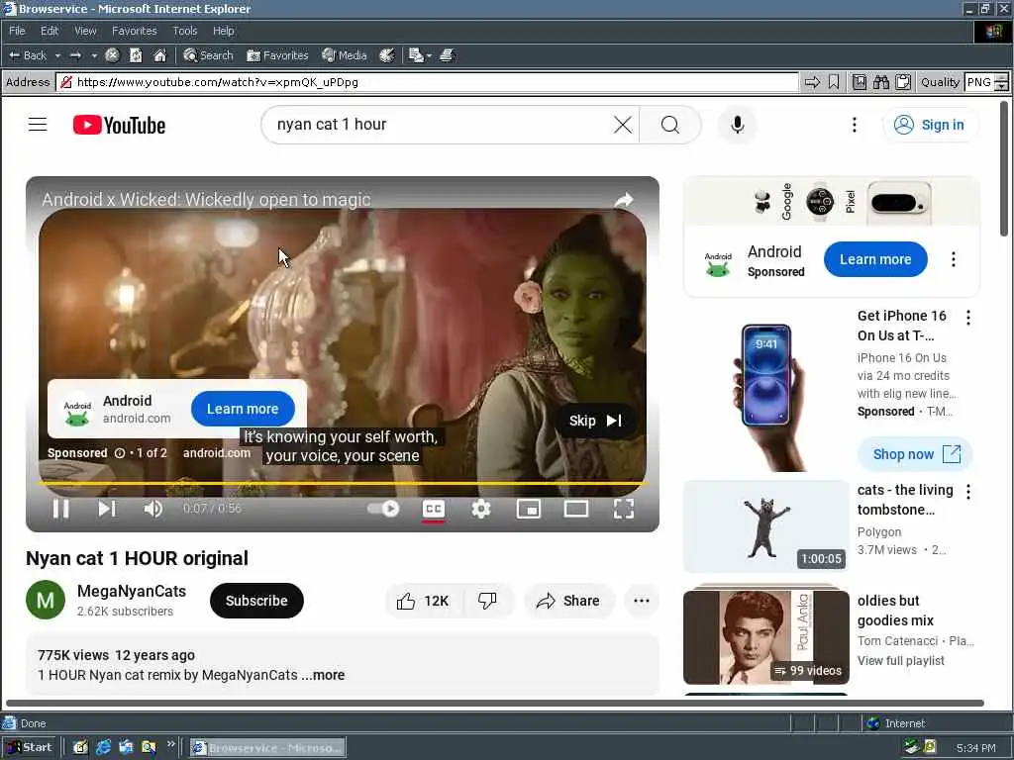Click the info icon next to Sponsored
Viewport: 1014px width, 760px height.
(120, 453)
